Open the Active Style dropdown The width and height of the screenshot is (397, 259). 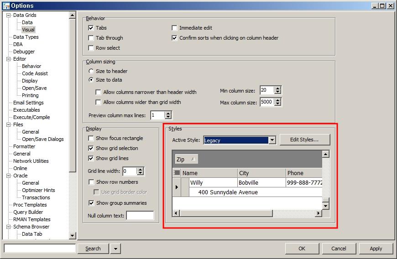272,140
